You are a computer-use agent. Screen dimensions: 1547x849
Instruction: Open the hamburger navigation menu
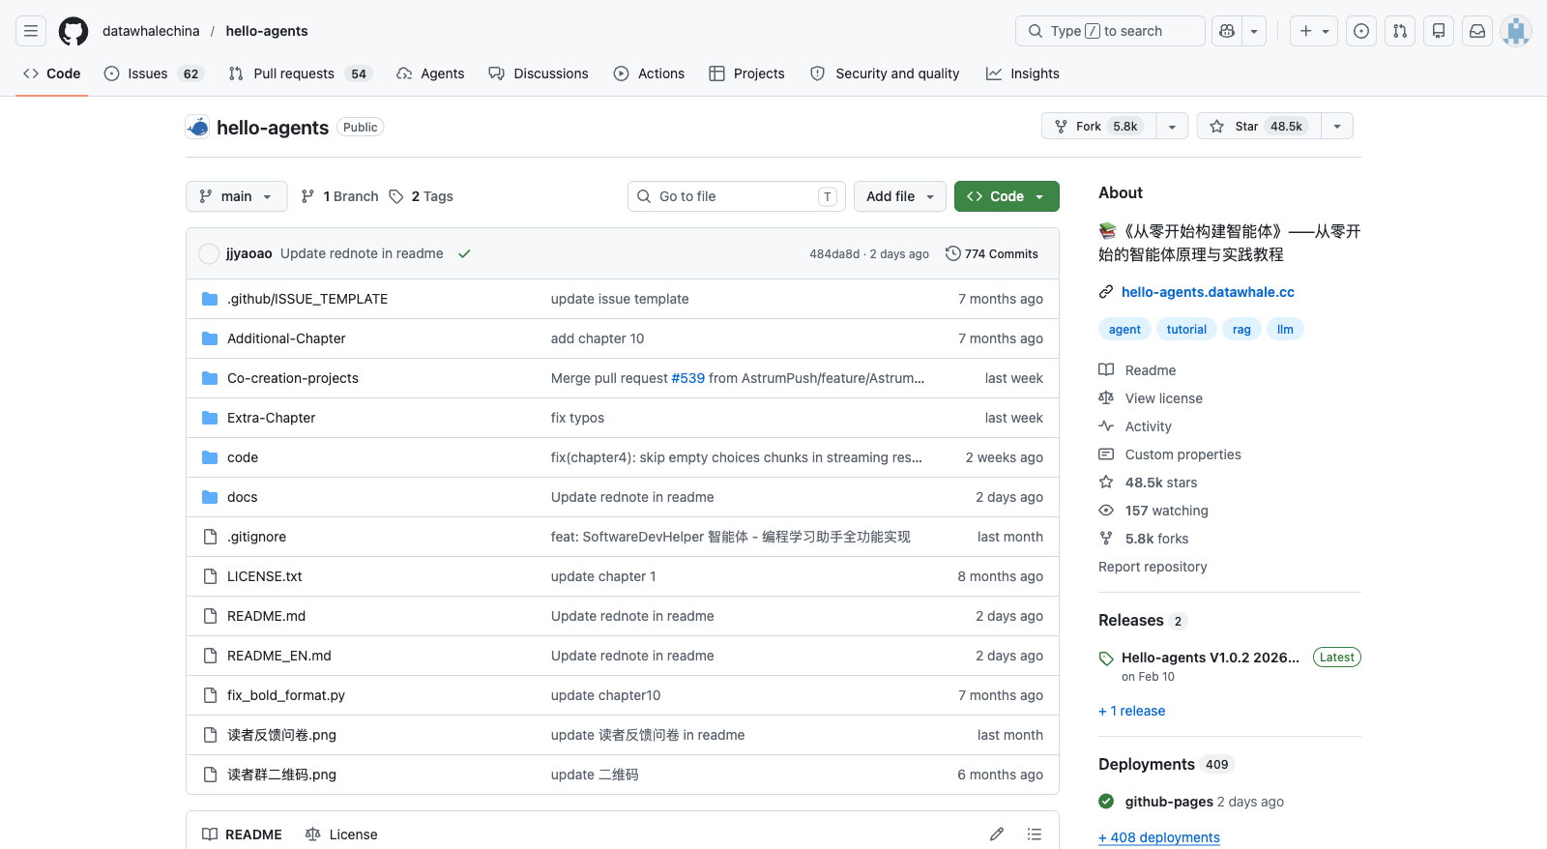tap(31, 31)
